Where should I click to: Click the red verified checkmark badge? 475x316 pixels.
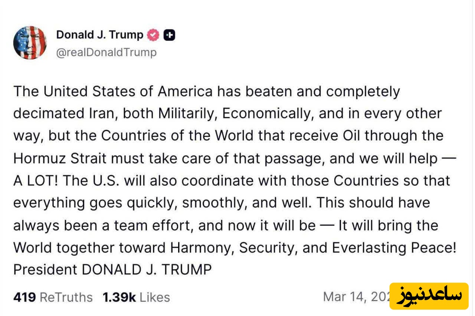click(x=153, y=35)
